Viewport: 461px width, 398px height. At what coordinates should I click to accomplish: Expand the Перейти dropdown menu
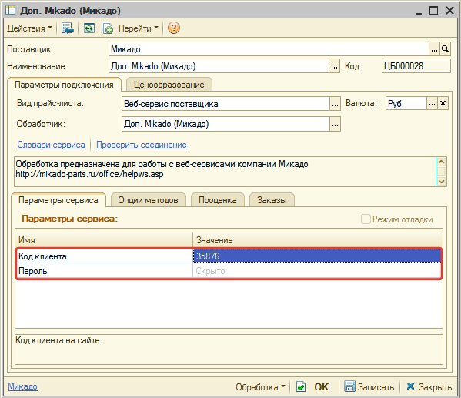[x=139, y=28]
